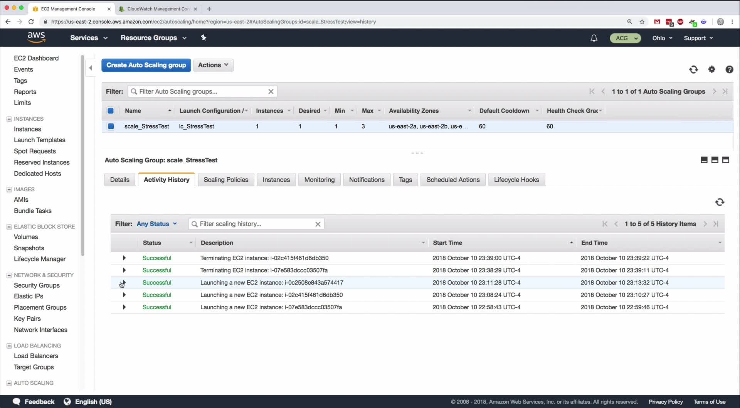The width and height of the screenshot is (740, 408).
Task: Refresh the activity history list
Action: [x=720, y=202]
